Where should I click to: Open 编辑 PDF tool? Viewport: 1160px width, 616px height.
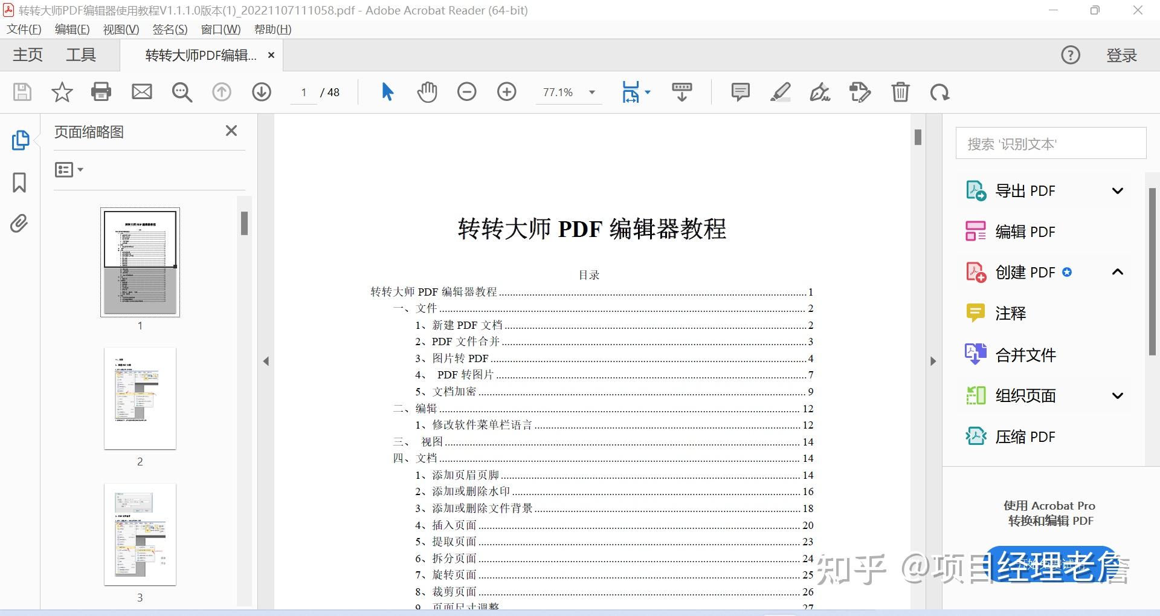(1010, 232)
